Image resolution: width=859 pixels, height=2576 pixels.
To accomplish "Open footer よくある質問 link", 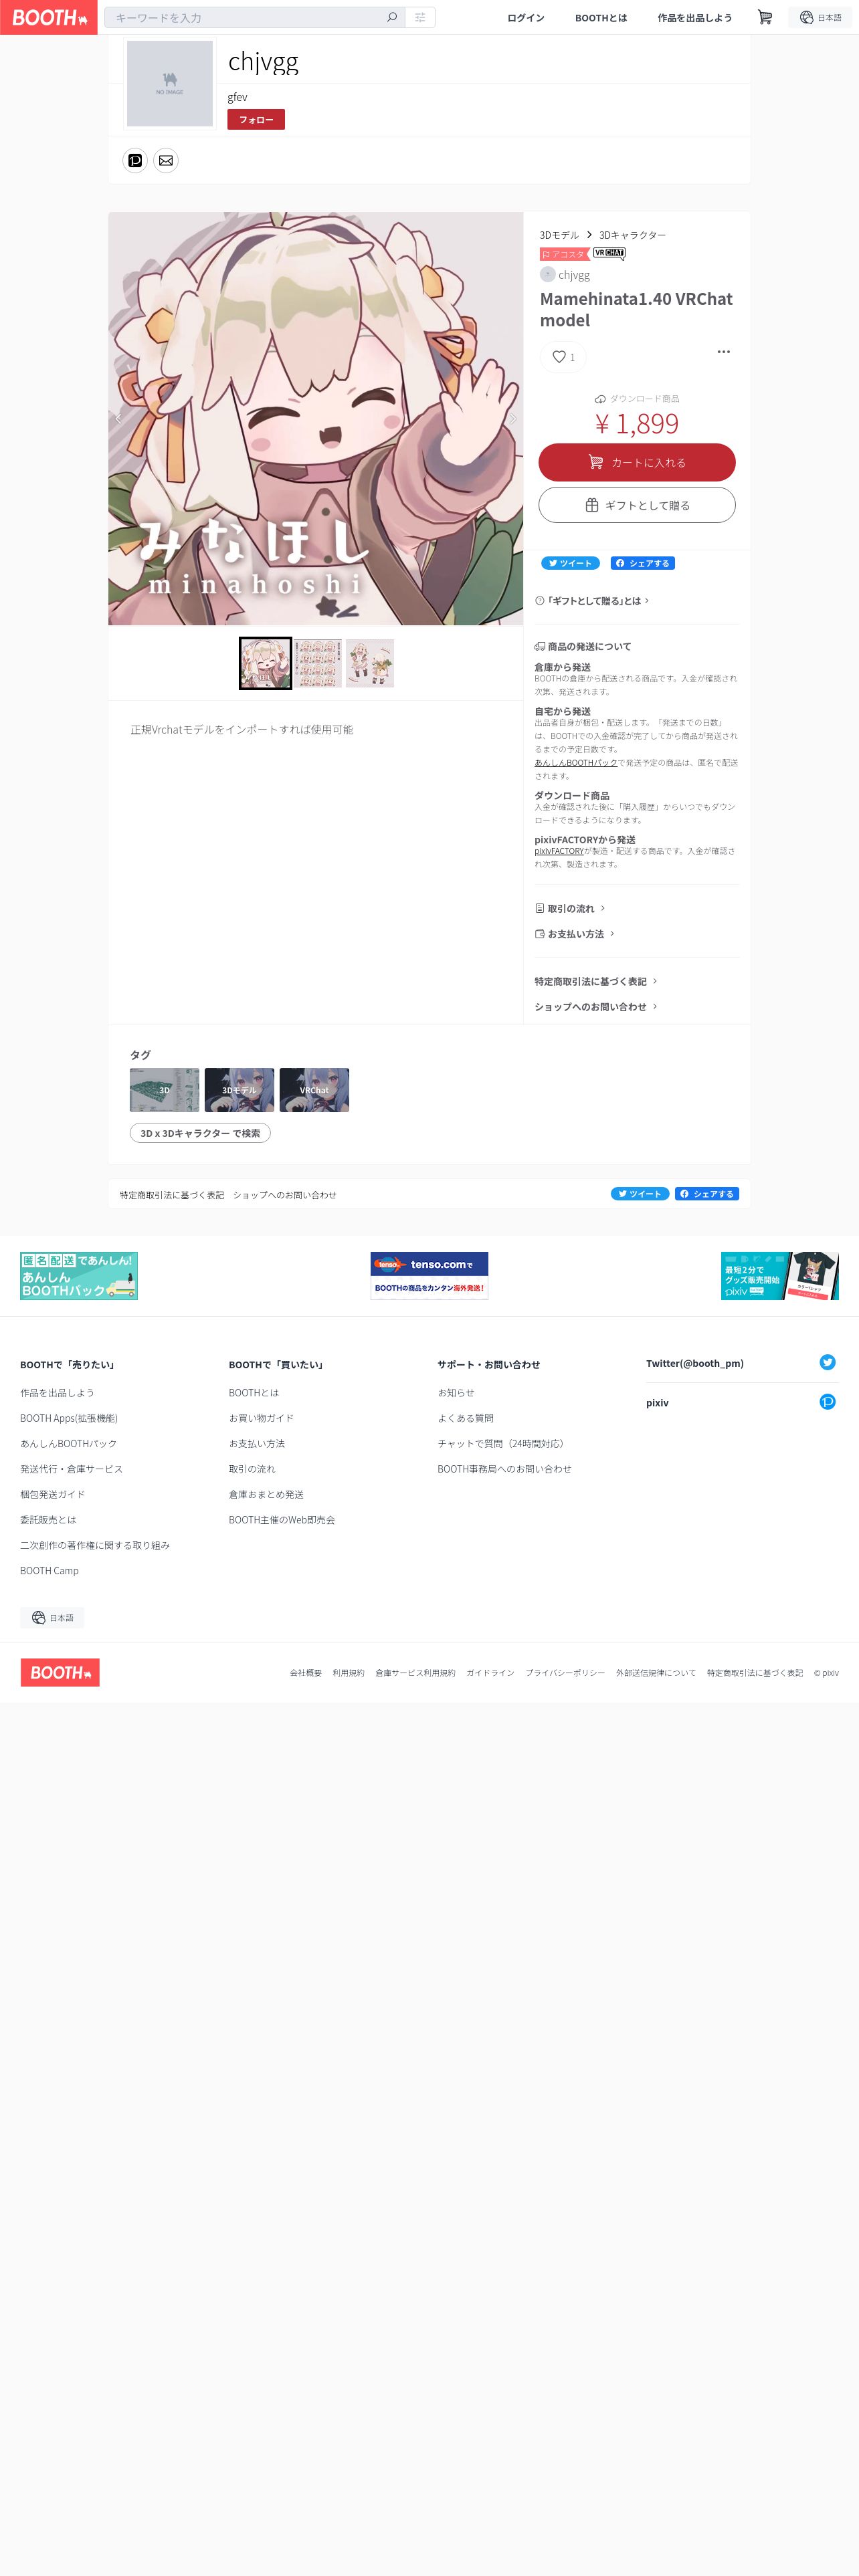I will [x=465, y=1418].
